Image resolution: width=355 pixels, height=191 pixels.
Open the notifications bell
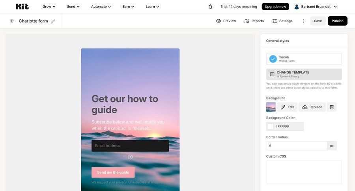pyautogui.click(x=210, y=7)
